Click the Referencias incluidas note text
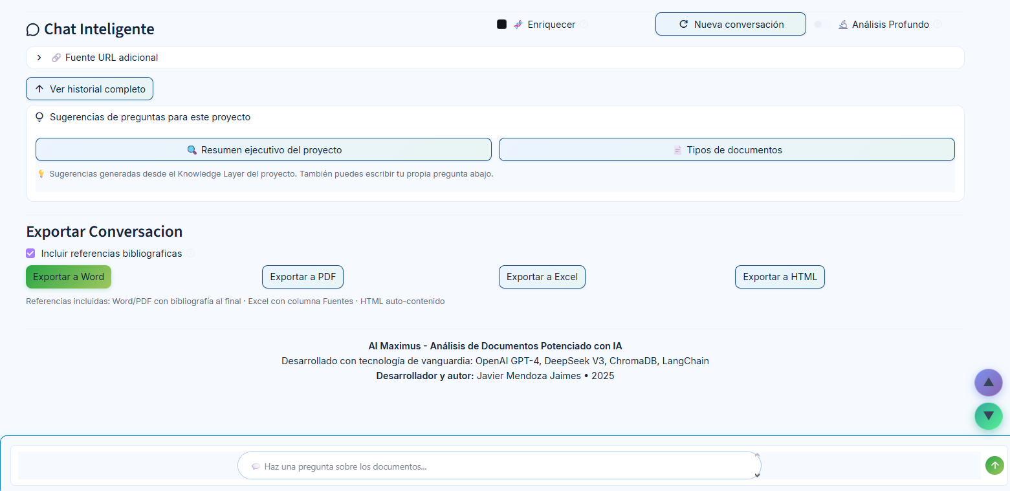 [x=235, y=301]
